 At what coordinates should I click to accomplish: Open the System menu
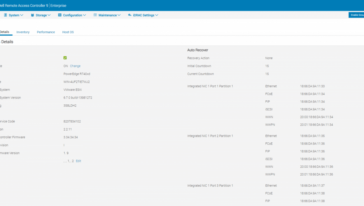(14, 15)
